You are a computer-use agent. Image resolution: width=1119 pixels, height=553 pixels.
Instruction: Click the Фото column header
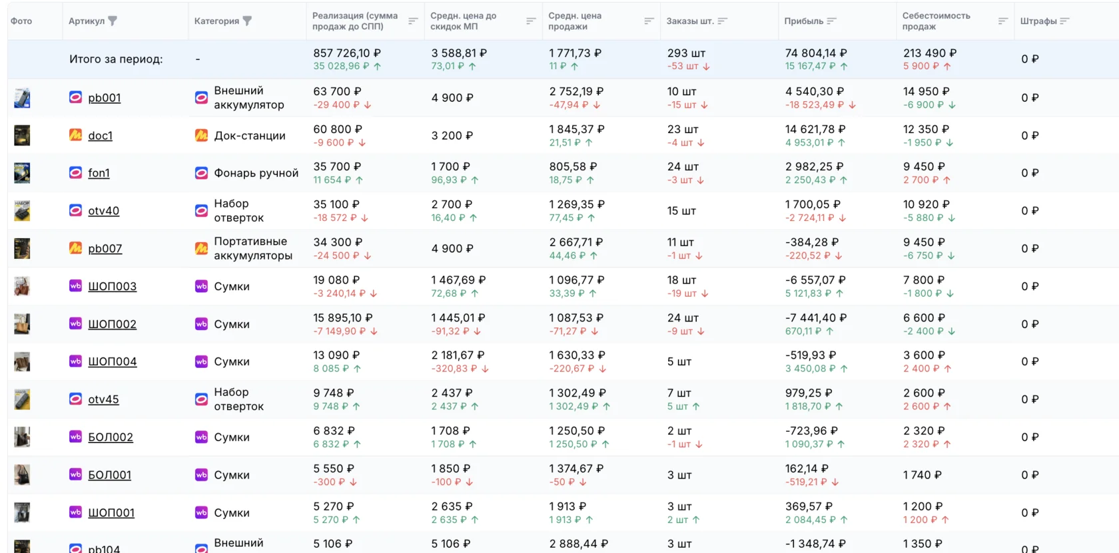(x=21, y=21)
